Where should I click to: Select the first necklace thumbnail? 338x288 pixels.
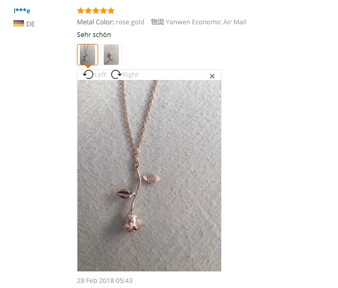tap(88, 55)
